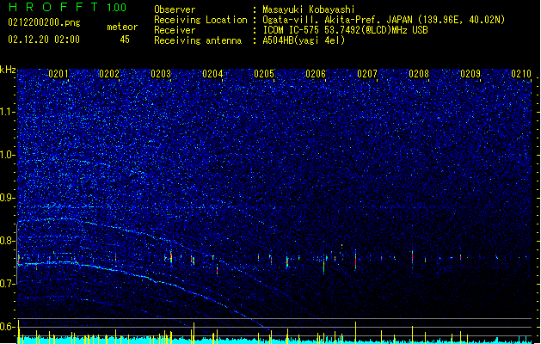Select the file name 0212200200.png
This screenshot has height=344, width=541.
[44, 22]
